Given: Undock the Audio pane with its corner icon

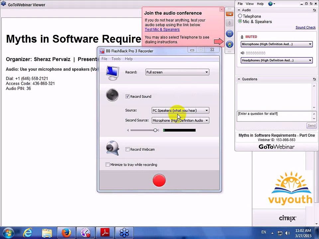Looking at the screenshot, I should (314, 10).
